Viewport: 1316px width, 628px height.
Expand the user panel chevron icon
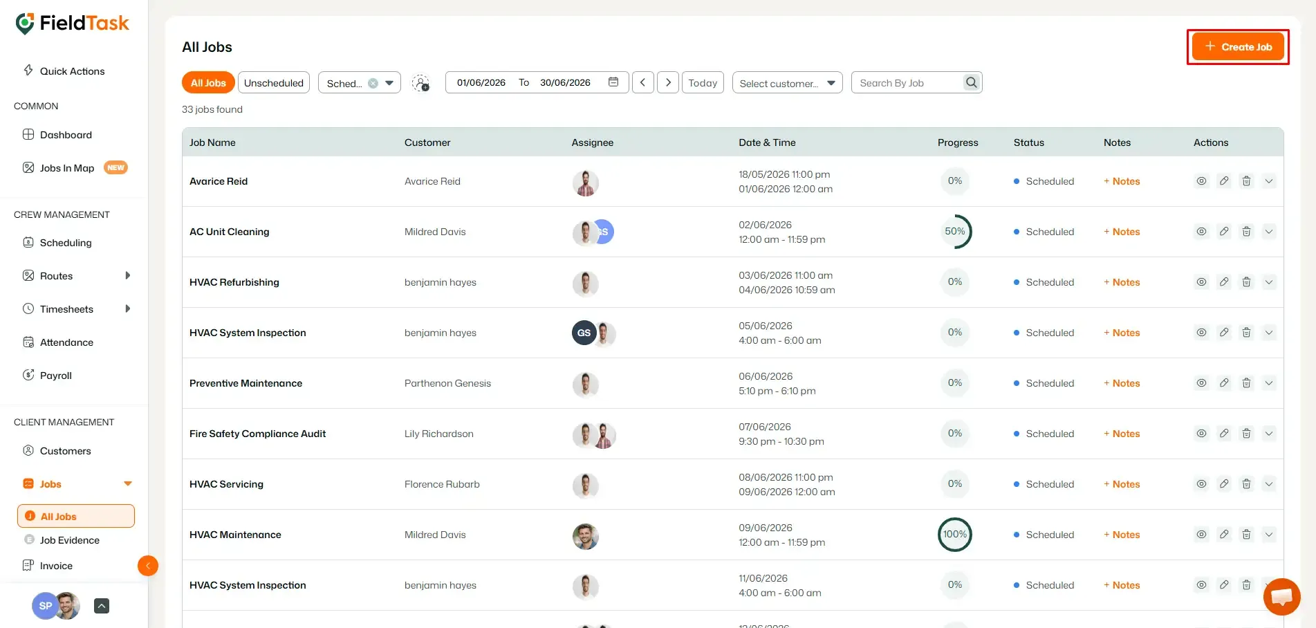click(102, 606)
